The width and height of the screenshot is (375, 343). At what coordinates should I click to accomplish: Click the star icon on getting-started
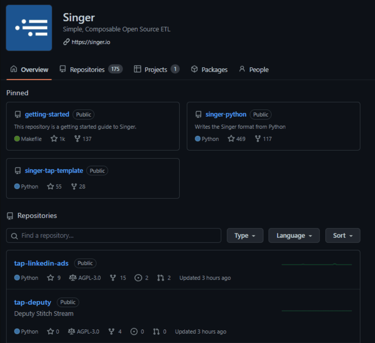[x=54, y=139]
